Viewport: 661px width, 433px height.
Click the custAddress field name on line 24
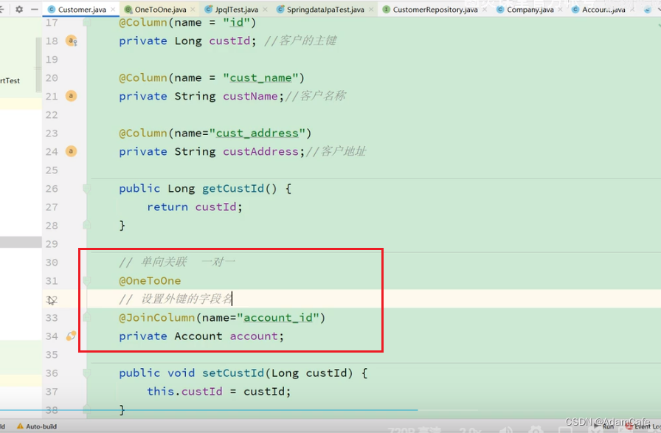click(260, 152)
